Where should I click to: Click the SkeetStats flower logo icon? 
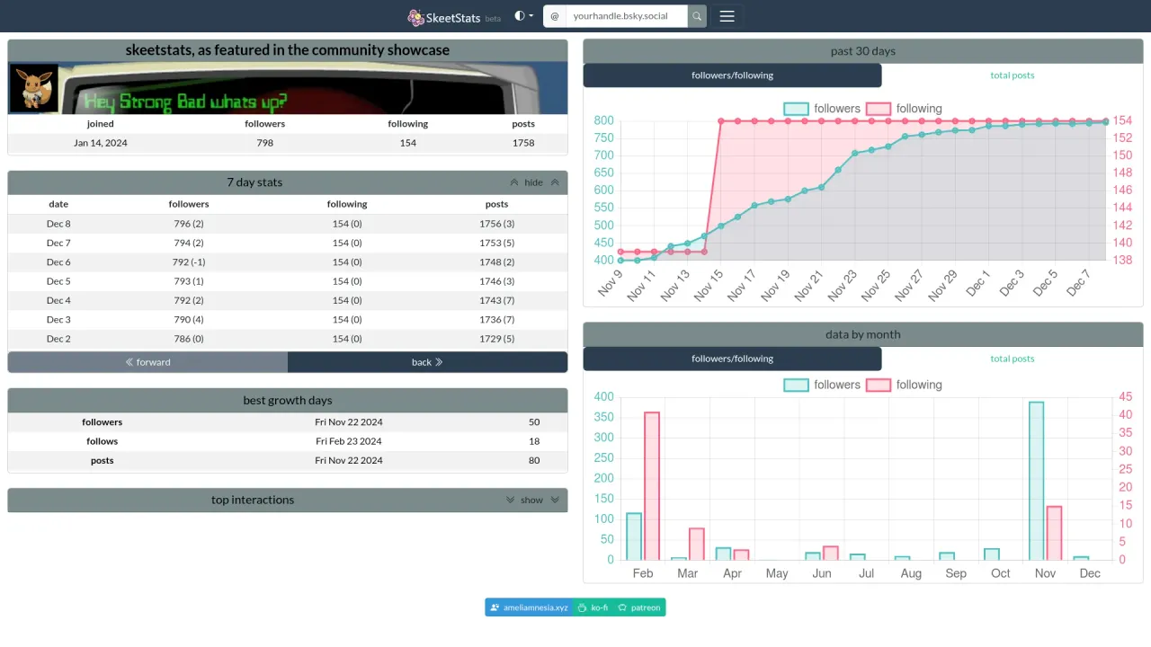[x=415, y=17]
